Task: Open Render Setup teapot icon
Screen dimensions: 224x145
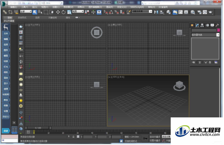Action: click(199, 12)
